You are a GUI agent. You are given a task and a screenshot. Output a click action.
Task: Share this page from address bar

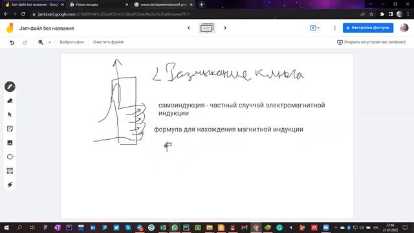pos(362,14)
